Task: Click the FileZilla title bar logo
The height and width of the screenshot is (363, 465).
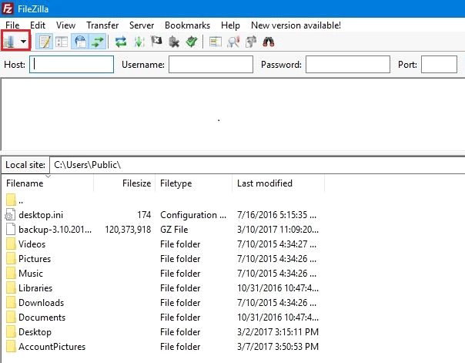Action: click(x=7, y=9)
